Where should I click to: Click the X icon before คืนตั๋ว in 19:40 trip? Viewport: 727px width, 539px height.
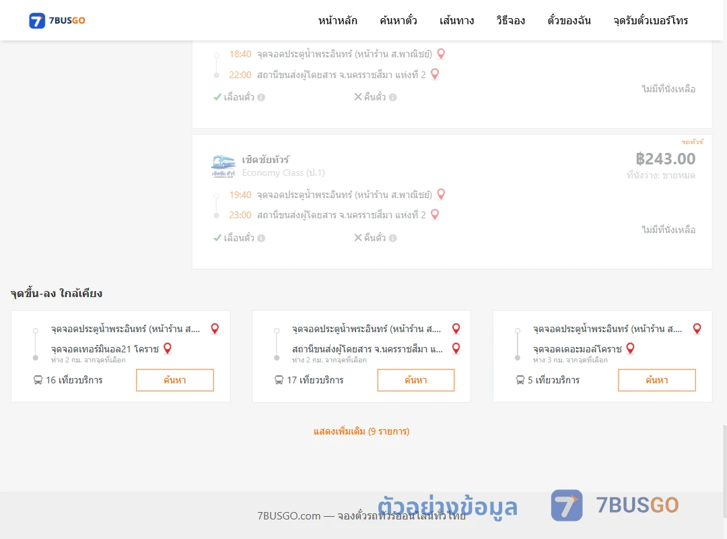point(358,238)
